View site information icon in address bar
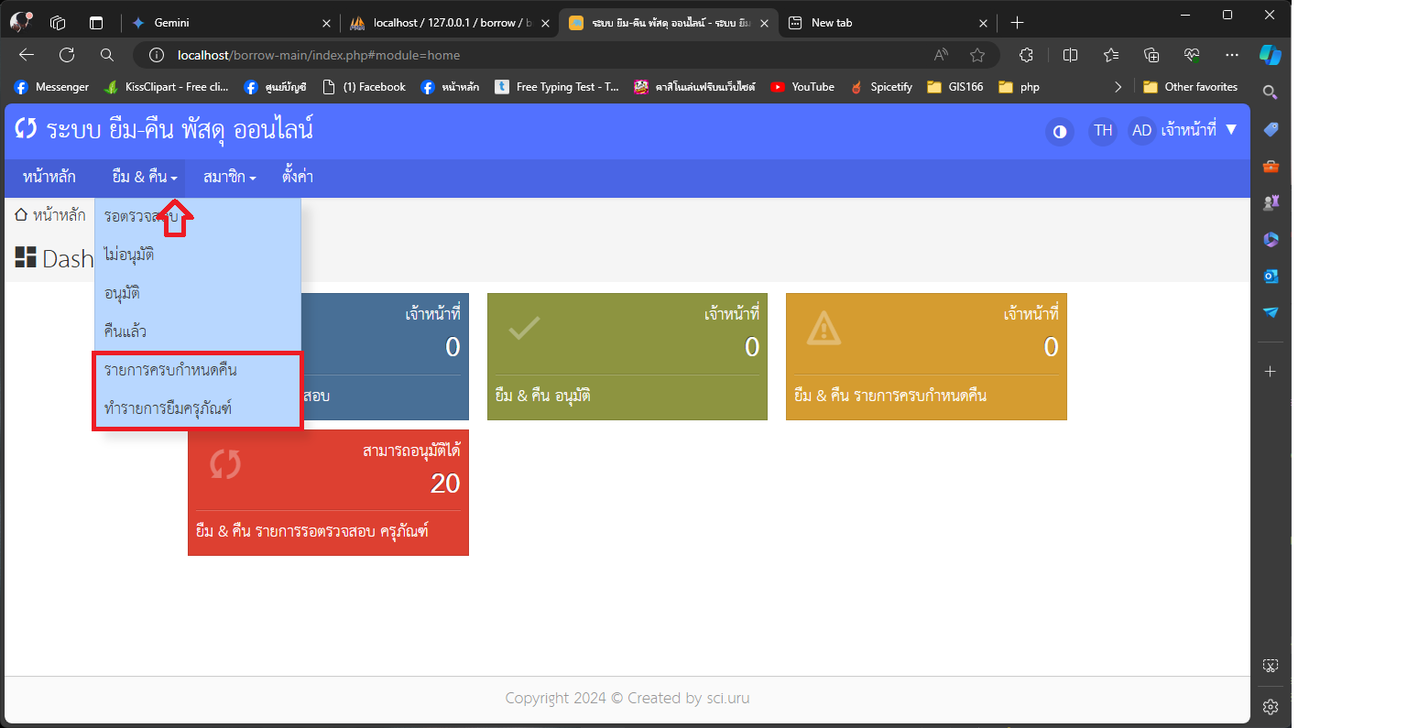 157,55
